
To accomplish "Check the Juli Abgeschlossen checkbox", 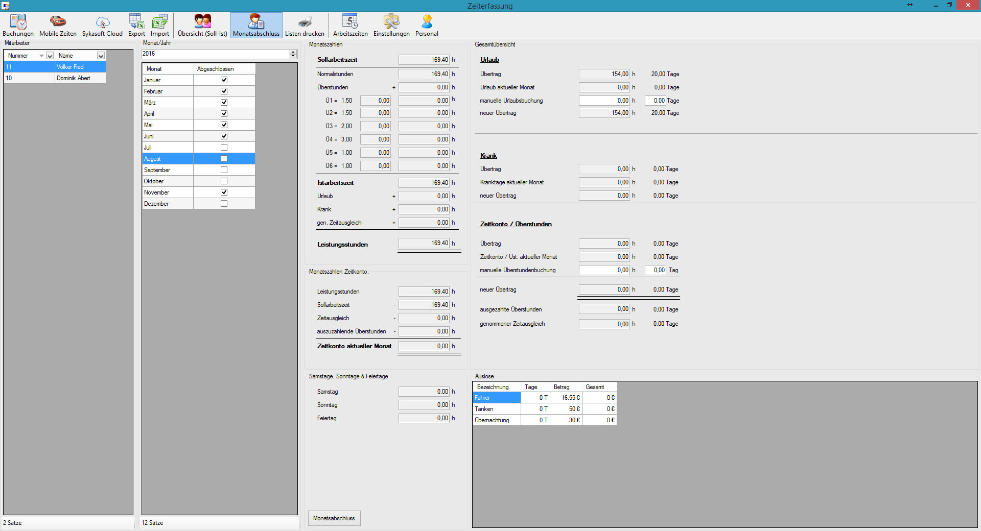I will pyautogui.click(x=224, y=148).
